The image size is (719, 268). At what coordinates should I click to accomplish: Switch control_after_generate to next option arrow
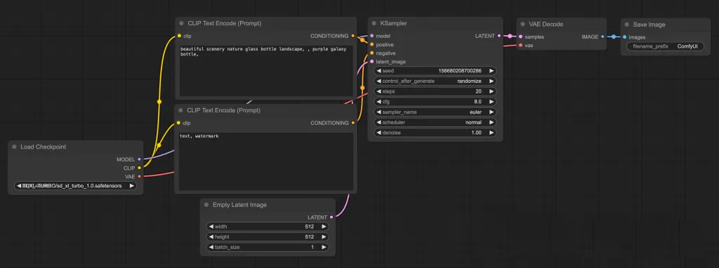point(491,81)
